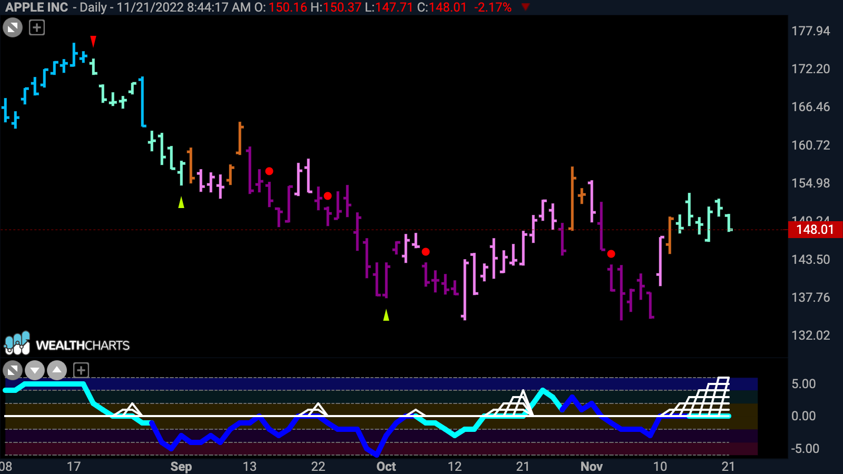Click the 12 label on the date axis
The width and height of the screenshot is (843, 474).
(x=455, y=467)
